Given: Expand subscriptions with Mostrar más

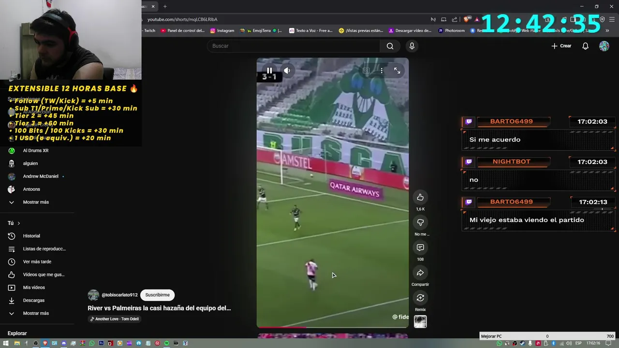Looking at the screenshot, I should coord(36,202).
